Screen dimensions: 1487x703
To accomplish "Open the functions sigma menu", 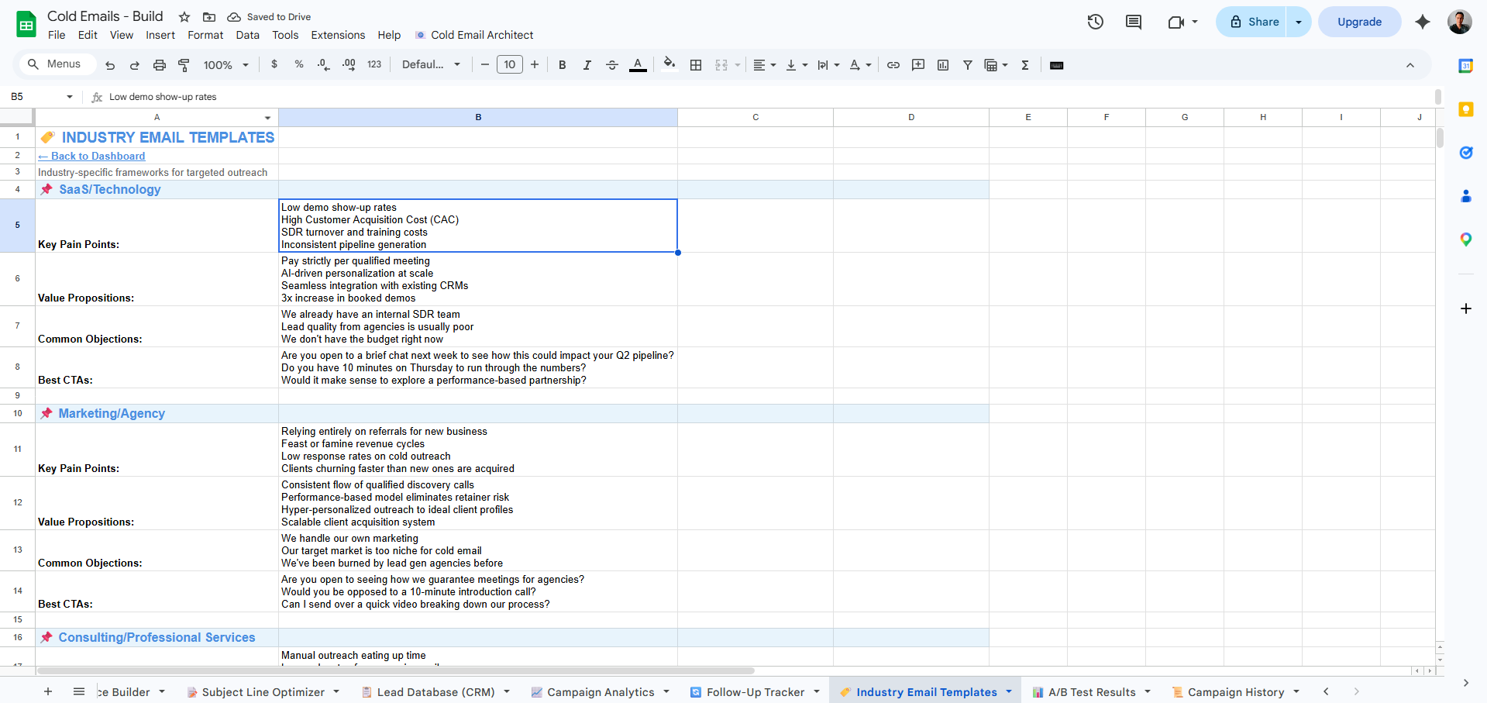I will pyautogui.click(x=1025, y=65).
